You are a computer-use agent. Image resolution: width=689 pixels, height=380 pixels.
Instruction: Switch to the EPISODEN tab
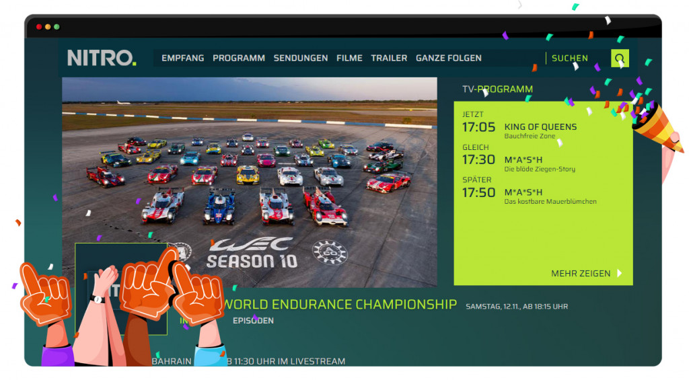(x=253, y=321)
